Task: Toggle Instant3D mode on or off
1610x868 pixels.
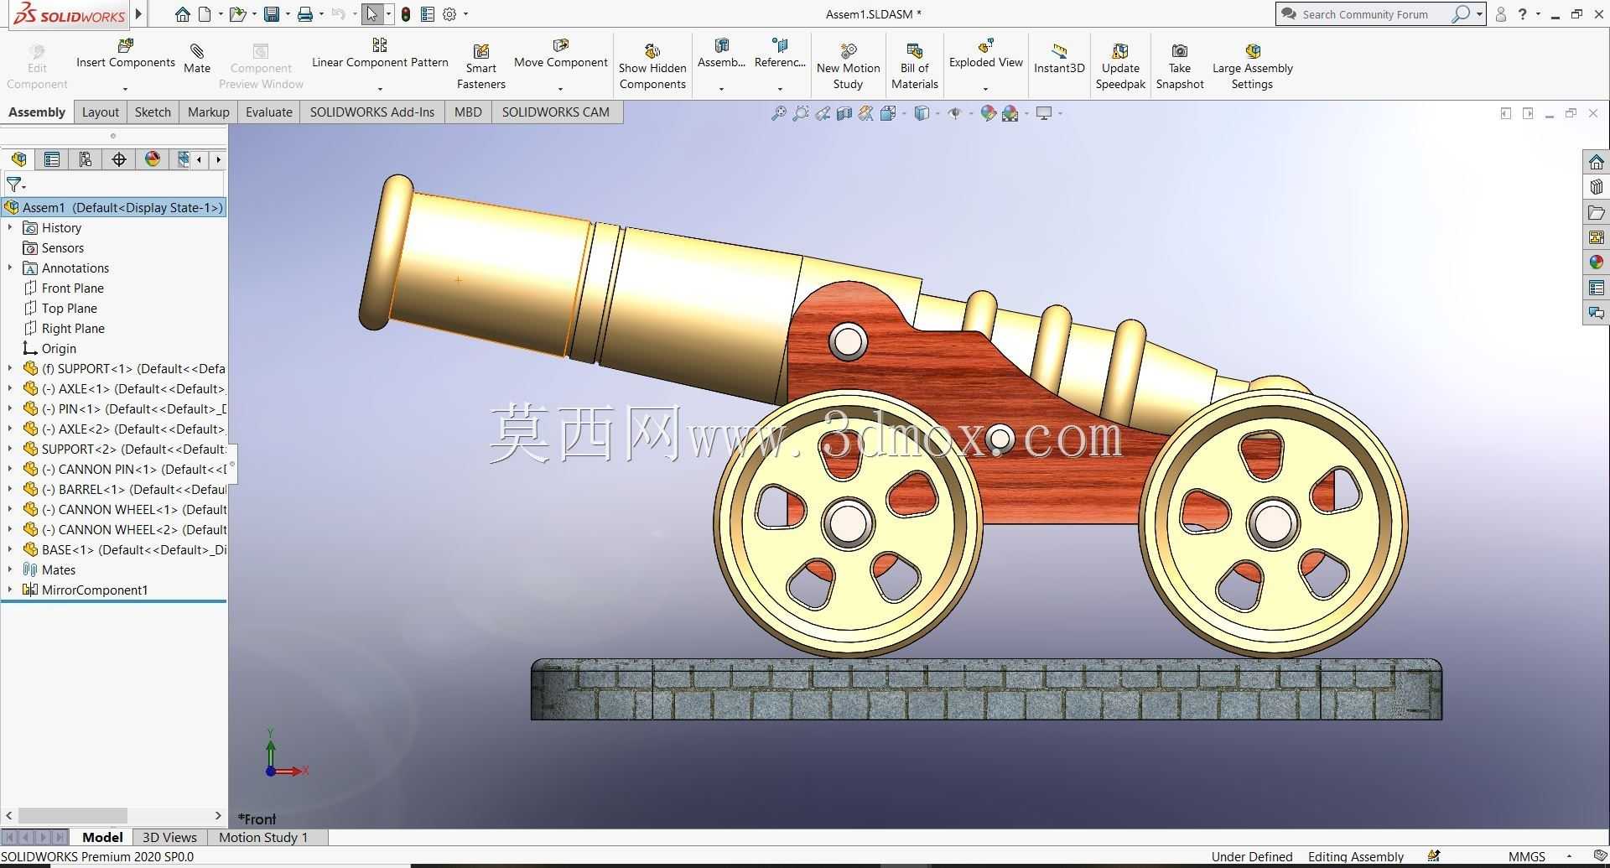Action: (x=1059, y=59)
